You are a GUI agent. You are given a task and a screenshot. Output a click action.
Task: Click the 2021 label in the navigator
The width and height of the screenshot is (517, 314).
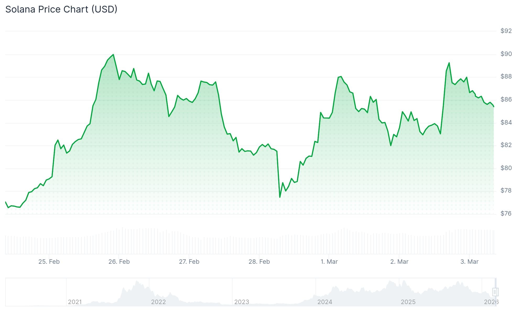(x=75, y=302)
